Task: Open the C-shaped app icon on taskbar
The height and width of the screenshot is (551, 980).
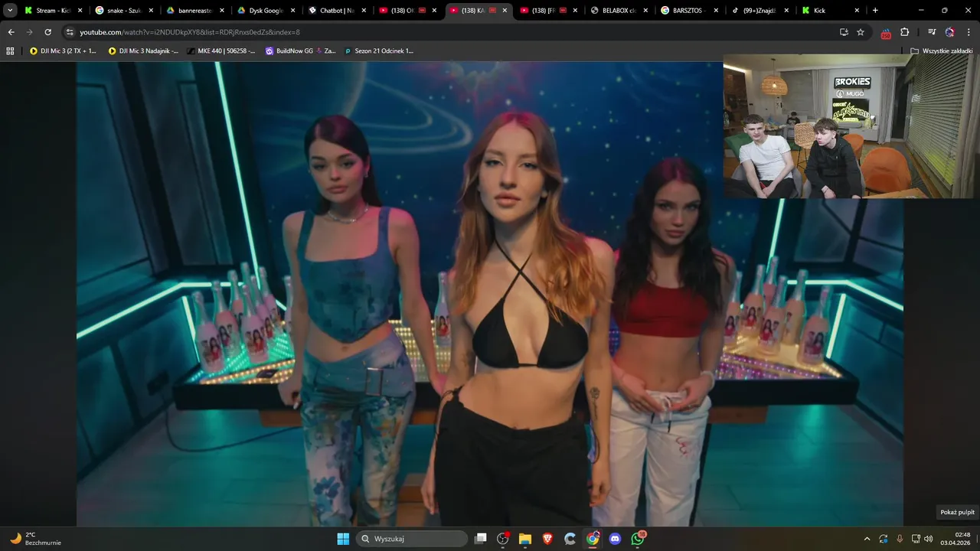Action: pos(570,539)
